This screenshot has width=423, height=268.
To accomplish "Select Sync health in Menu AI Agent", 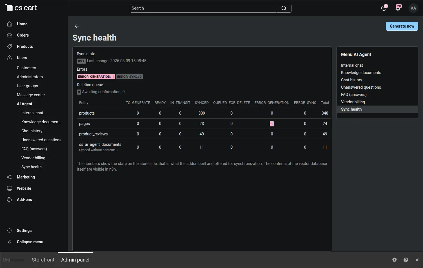I will [x=377, y=109].
